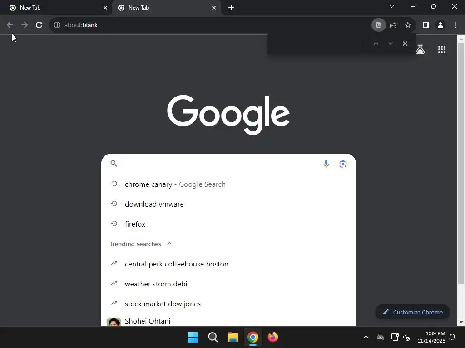Click the find bar text field
Viewport: 465px width, 348px height.
tap(316, 43)
